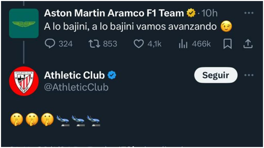Open Athletic Club's profile picture
The image size is (264, 148).
[x=24, y=80]
